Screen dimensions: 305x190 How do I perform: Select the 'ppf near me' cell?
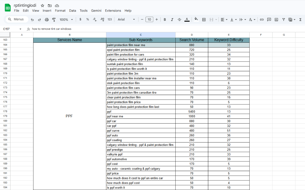click(141, 116)
